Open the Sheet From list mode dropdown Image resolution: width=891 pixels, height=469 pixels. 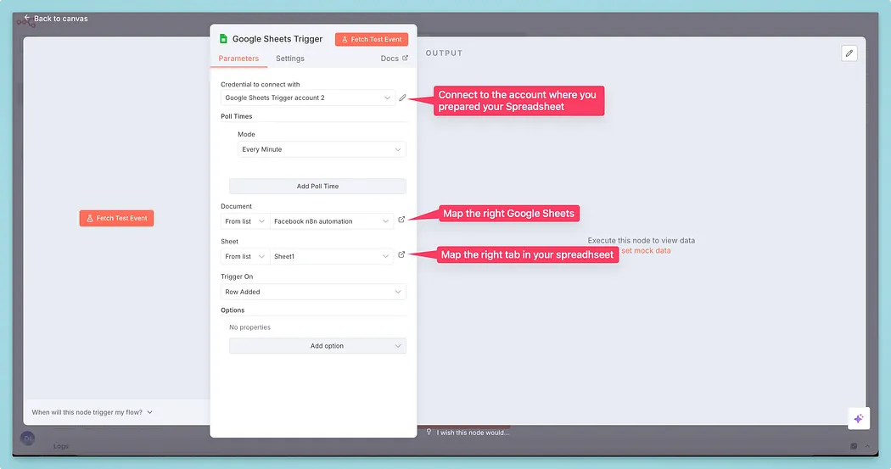point(245,257)
